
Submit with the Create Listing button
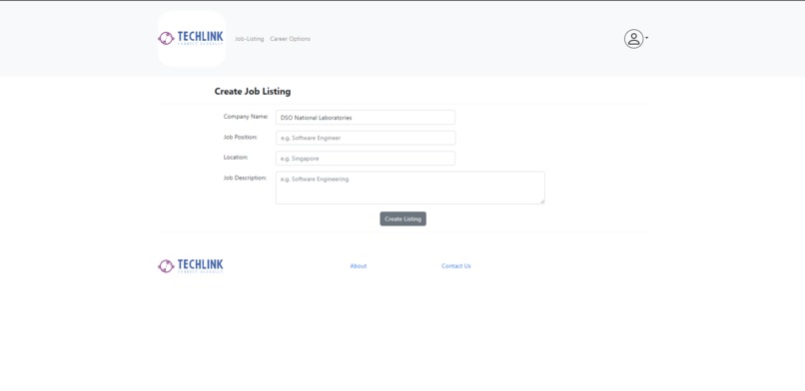click(x=403, y=218)
